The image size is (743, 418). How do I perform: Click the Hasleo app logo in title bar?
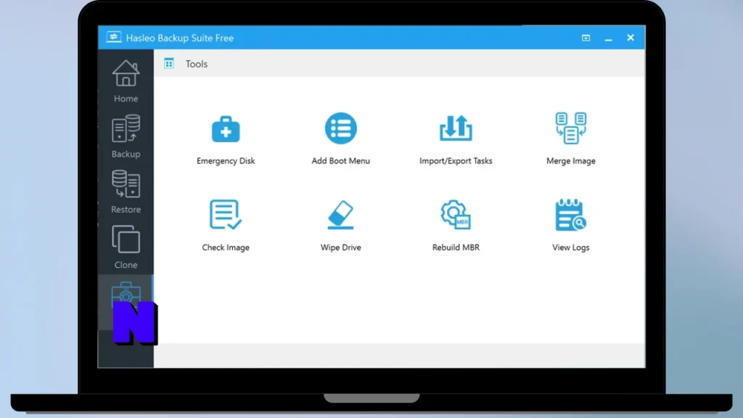(114, 37)
